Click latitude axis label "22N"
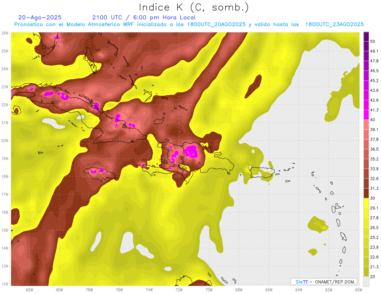 [x=5, y=105]
